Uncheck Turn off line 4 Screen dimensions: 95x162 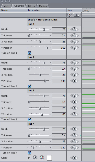(30, 153)
